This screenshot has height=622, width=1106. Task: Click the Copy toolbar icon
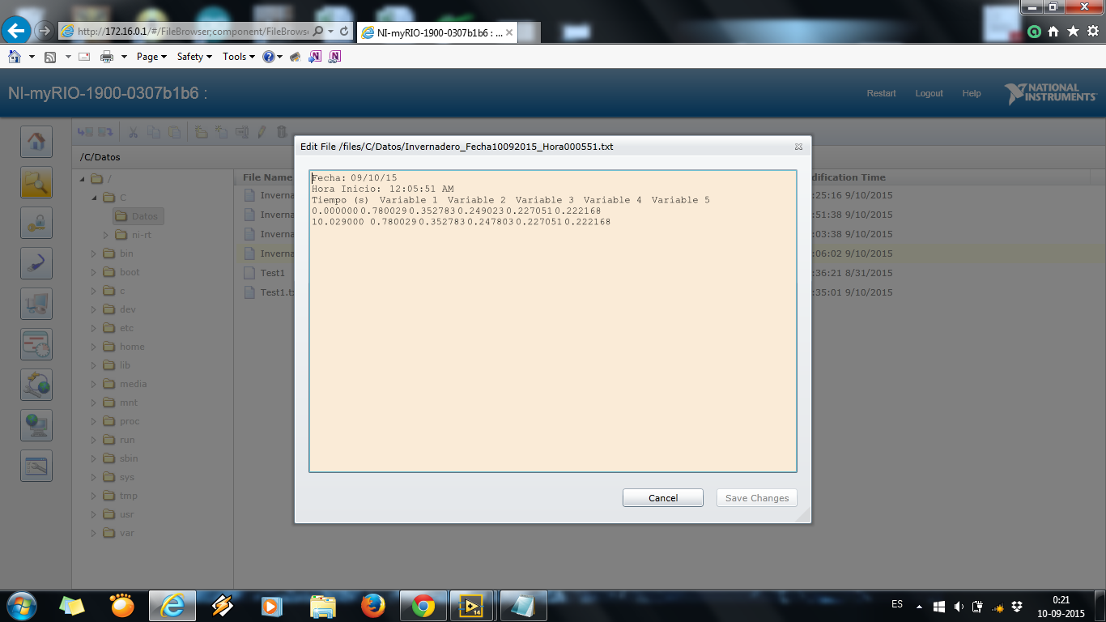tap(154, 132)
